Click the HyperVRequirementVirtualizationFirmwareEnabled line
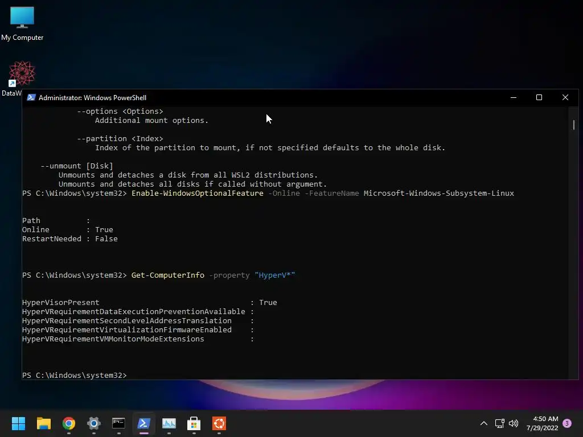Screen dimensions: 583x437 coord(138,329)
